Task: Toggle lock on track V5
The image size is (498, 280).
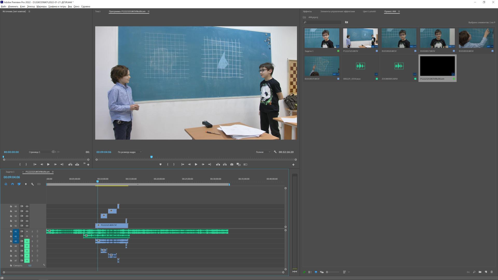Action: click(x=11, y=206)
